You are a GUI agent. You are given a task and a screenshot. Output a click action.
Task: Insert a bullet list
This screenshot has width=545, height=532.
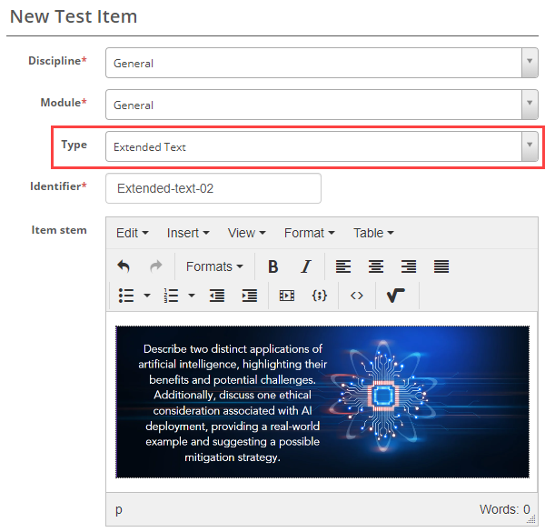[126, 296]
